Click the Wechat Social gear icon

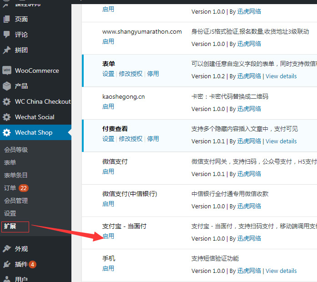(6, 117)
